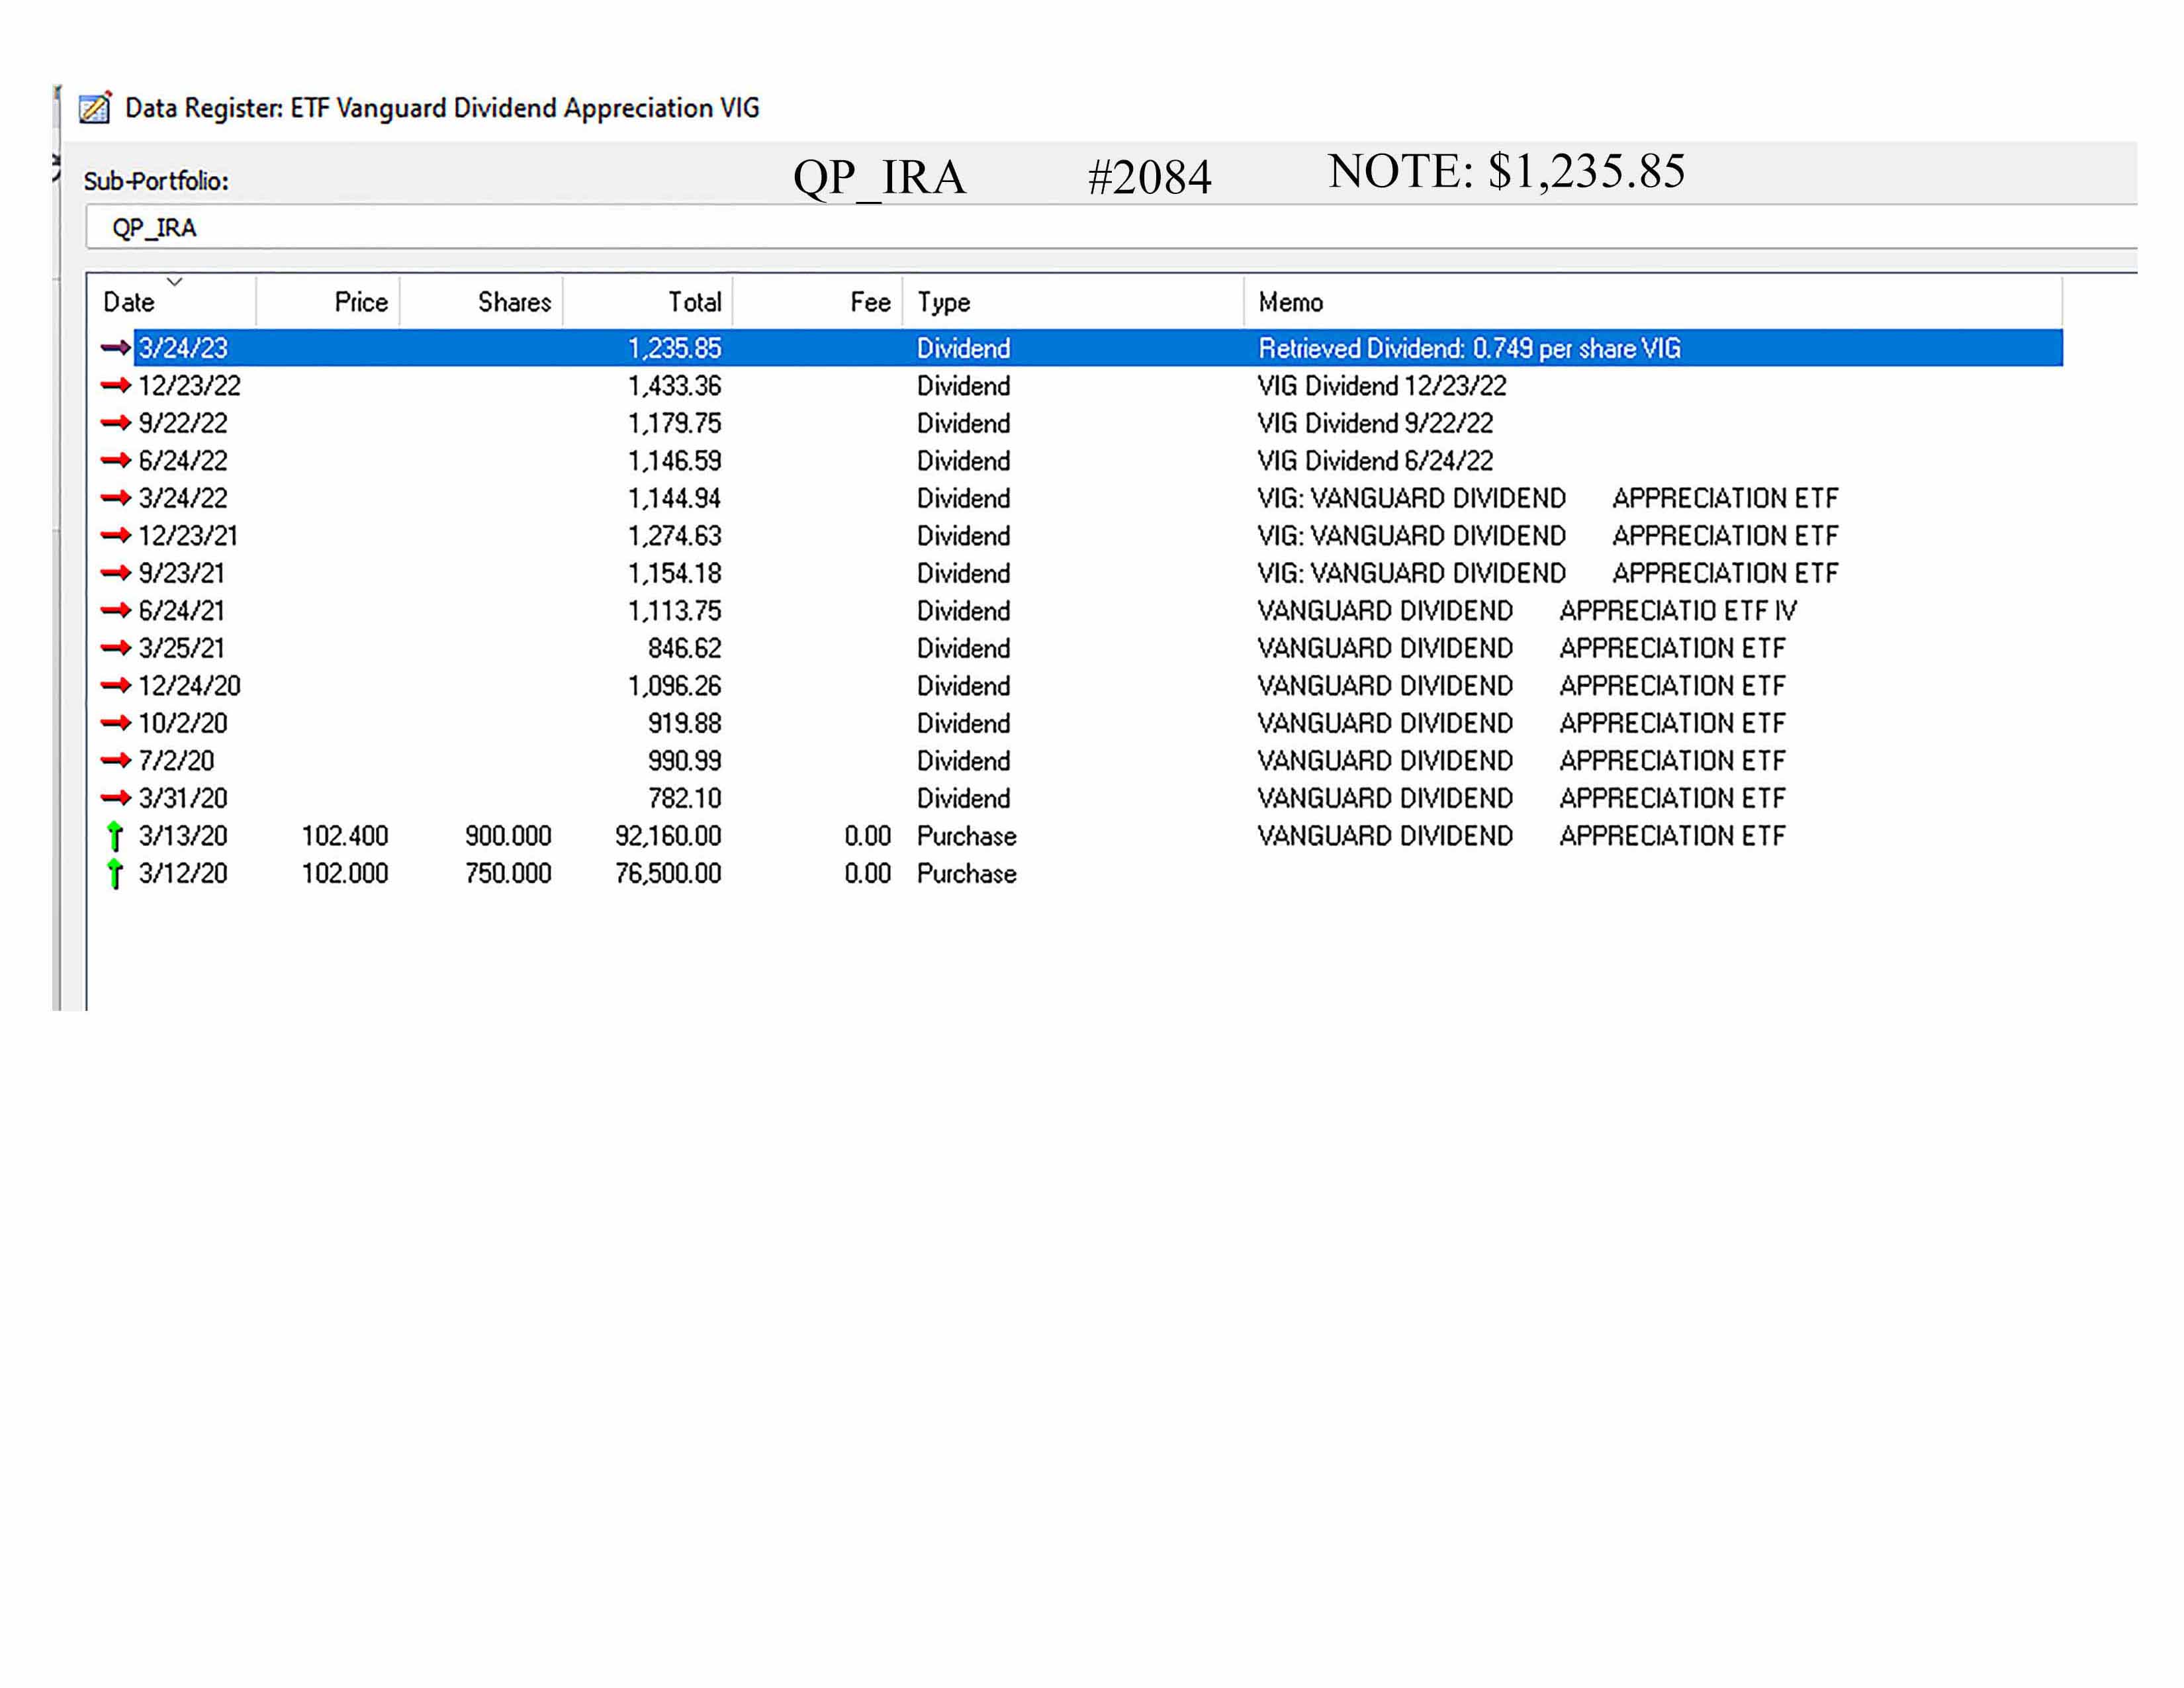
Task: Click the Purchase type in 3/13/20 row
Action: pos(967,836)
